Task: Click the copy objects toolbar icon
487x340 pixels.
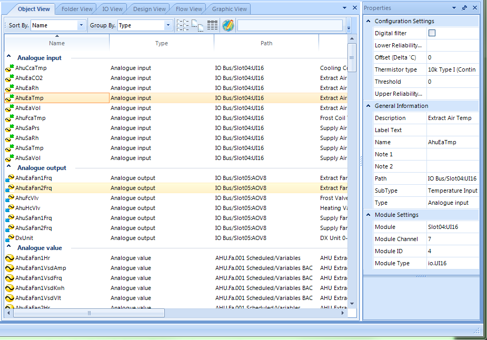Action: (x=197, y=25)
